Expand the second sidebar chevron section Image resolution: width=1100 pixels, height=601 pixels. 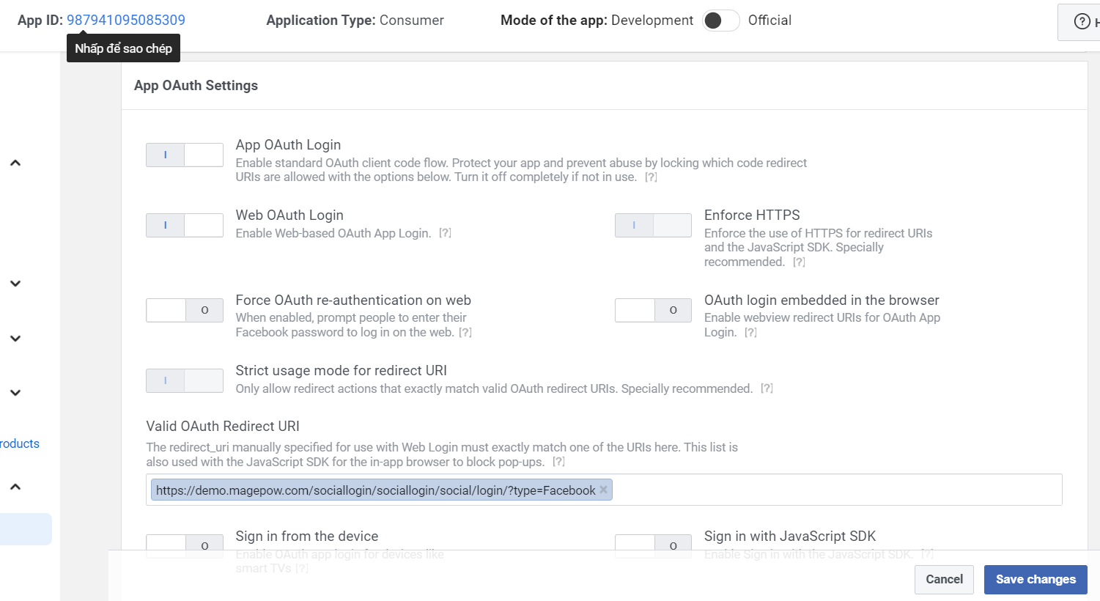click(x=15, y=284)
